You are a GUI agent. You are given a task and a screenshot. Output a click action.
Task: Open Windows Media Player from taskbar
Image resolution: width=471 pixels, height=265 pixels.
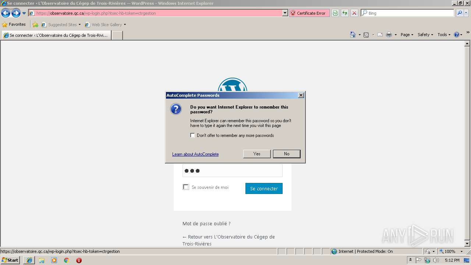(x=54, y=260)
